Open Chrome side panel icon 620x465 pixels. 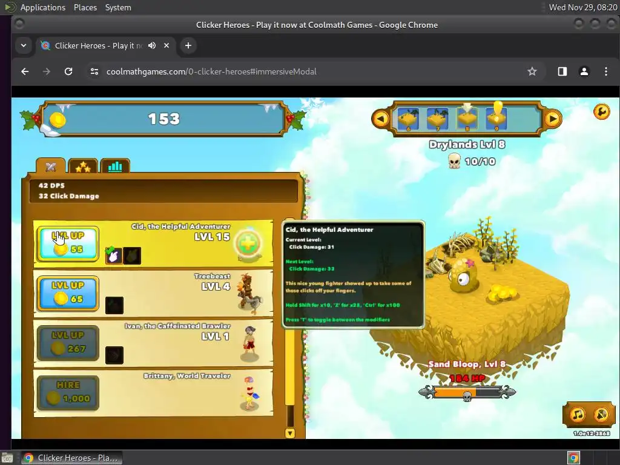tap(562, 71)
